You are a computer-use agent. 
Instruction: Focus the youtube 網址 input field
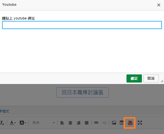pyautogui.click(x=82, y=25)
